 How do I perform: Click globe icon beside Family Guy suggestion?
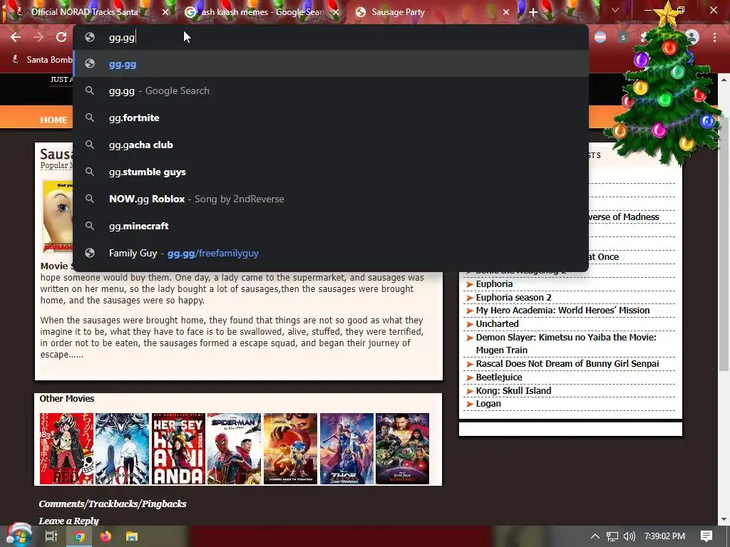click(90, 253)
